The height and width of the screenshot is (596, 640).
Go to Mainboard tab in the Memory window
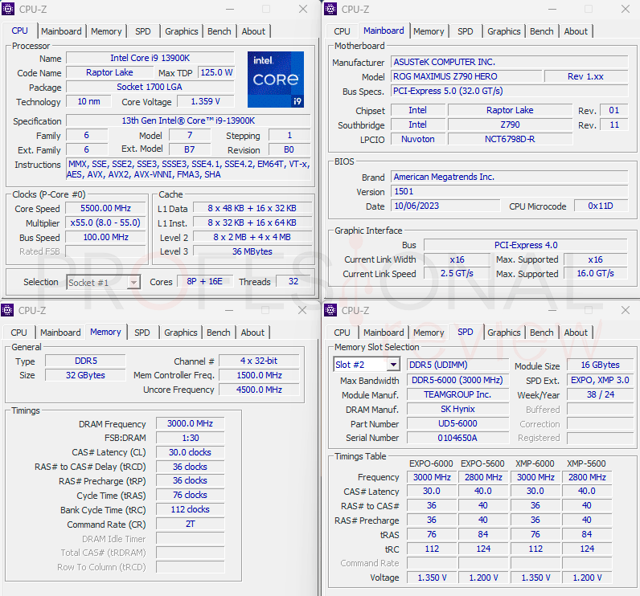pos(60,333)
